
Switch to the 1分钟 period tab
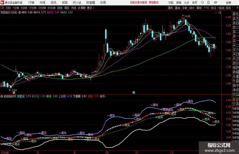point(16,8)
